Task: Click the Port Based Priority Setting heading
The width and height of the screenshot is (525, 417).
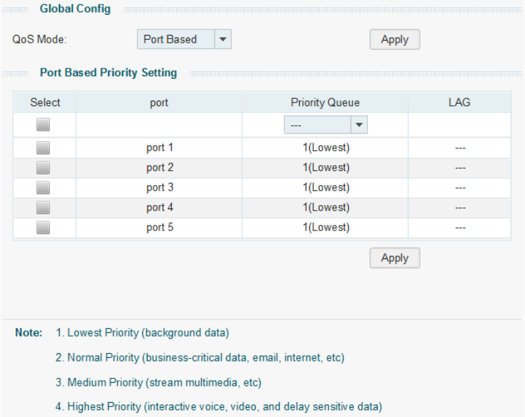Action: (x=108, y=73)
